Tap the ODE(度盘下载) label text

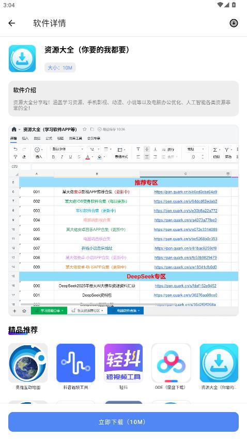point(171,387)
